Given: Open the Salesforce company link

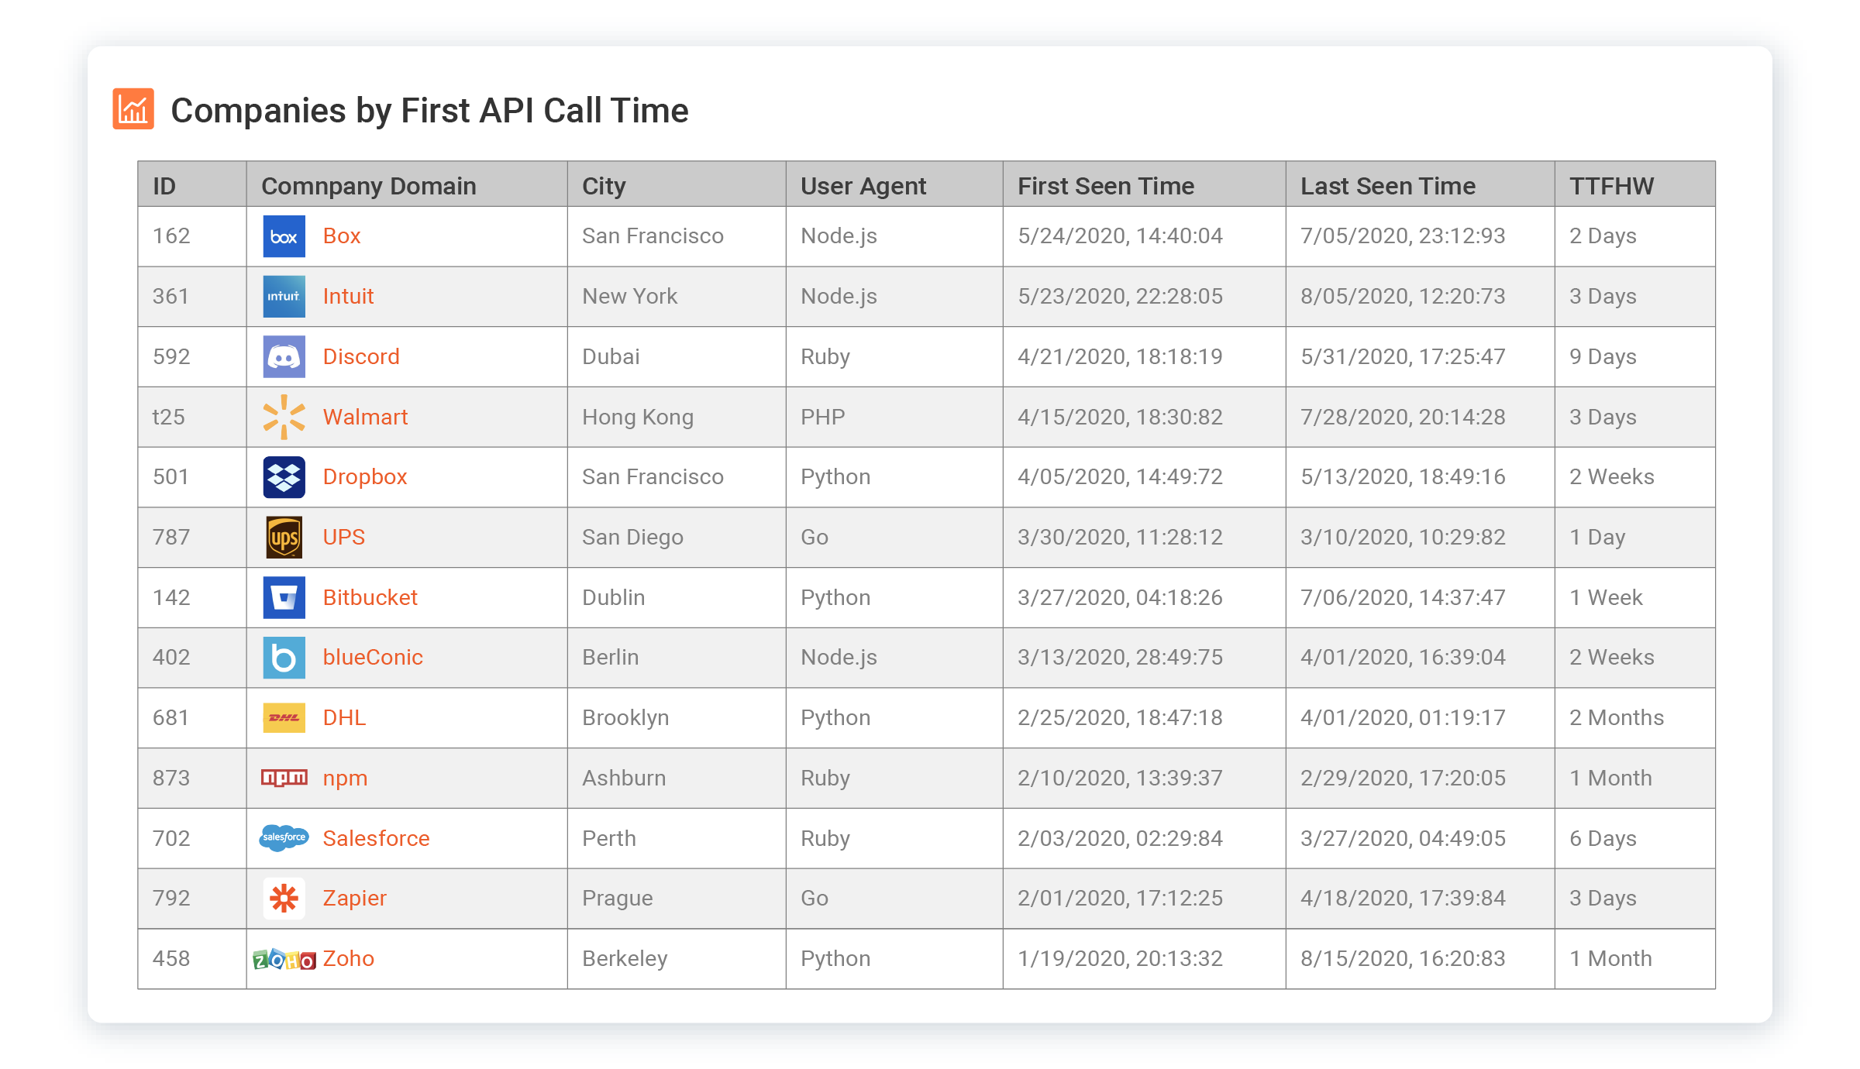Looking at the screenshot, I should (x=376, y=838).
